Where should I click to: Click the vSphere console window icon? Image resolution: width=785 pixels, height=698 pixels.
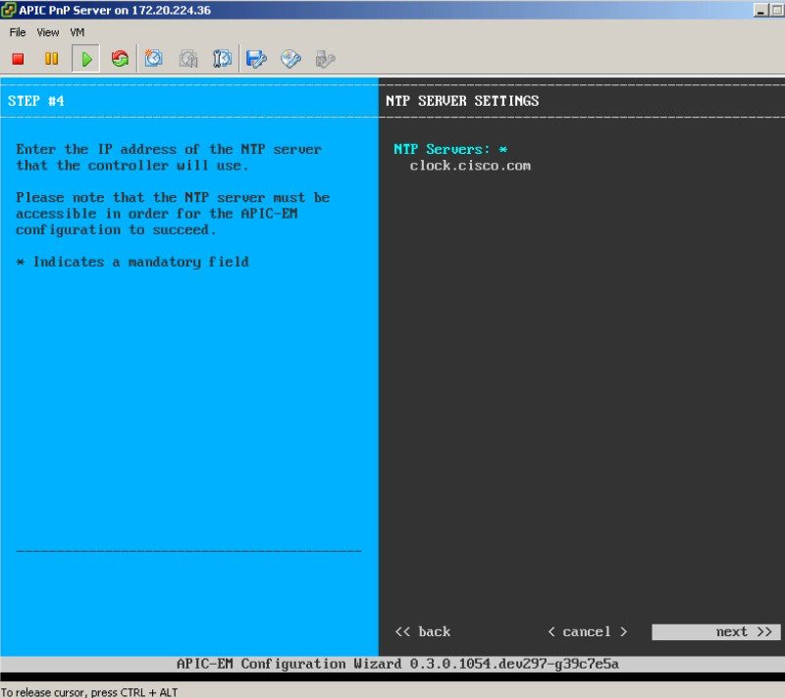9,10
